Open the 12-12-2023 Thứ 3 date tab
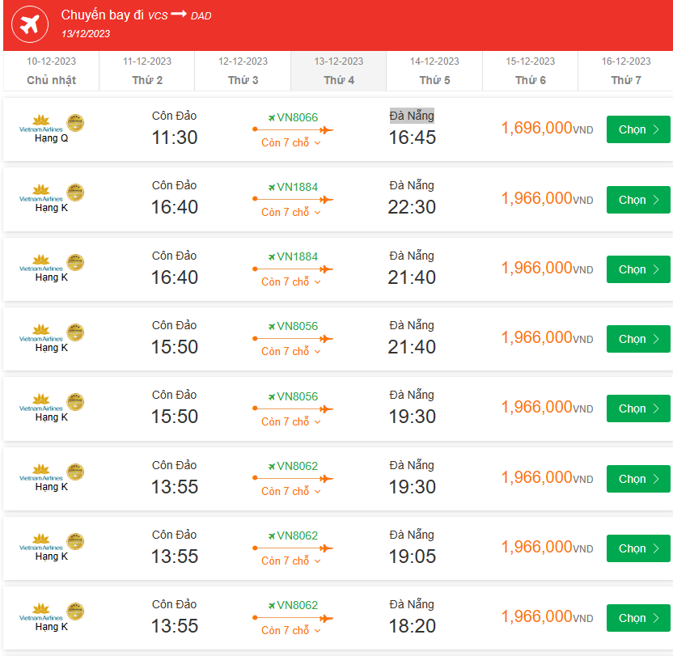 [x=243, y=71]
